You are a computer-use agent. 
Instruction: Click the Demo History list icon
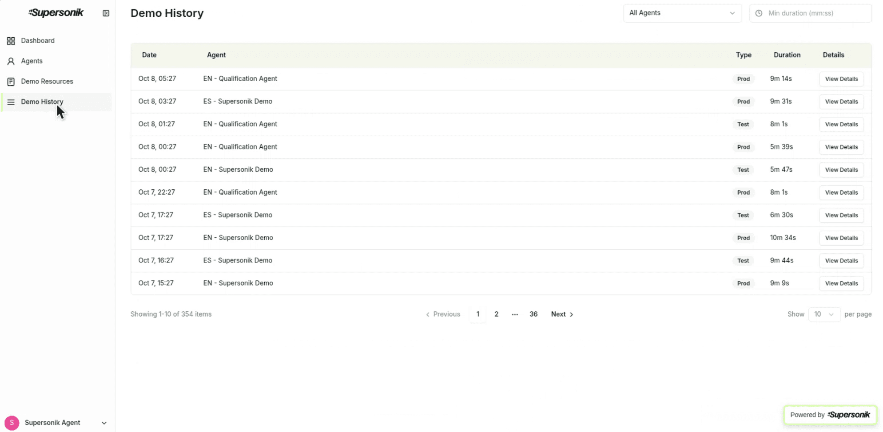pos(11,102)
